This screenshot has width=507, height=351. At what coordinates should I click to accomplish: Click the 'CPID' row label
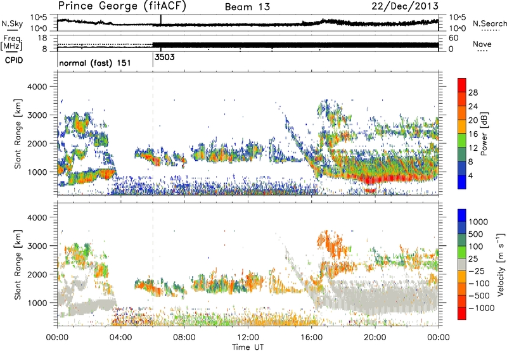[14, 60]
